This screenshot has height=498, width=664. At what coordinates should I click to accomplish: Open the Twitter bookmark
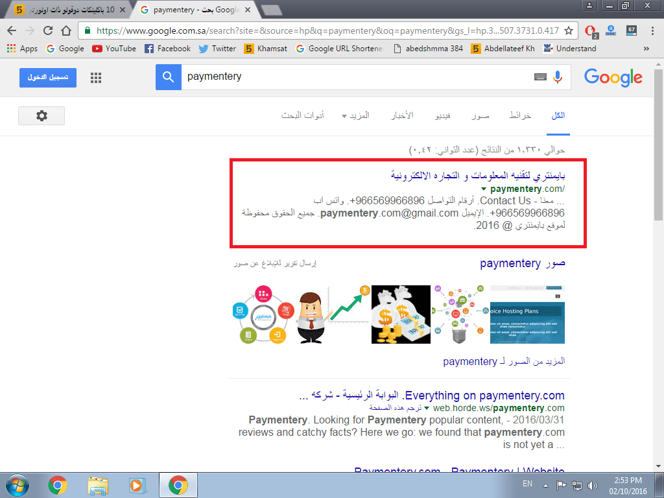(217, 49)
